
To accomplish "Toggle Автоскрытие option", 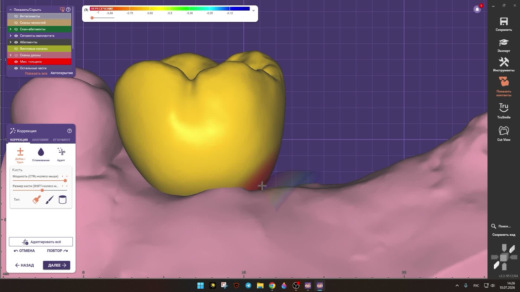I will pyautogui.click(x=62, y=73).
